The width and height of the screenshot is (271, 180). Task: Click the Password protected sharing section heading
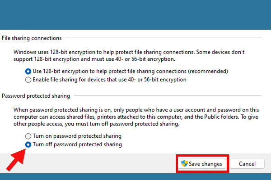click(36, 96)
